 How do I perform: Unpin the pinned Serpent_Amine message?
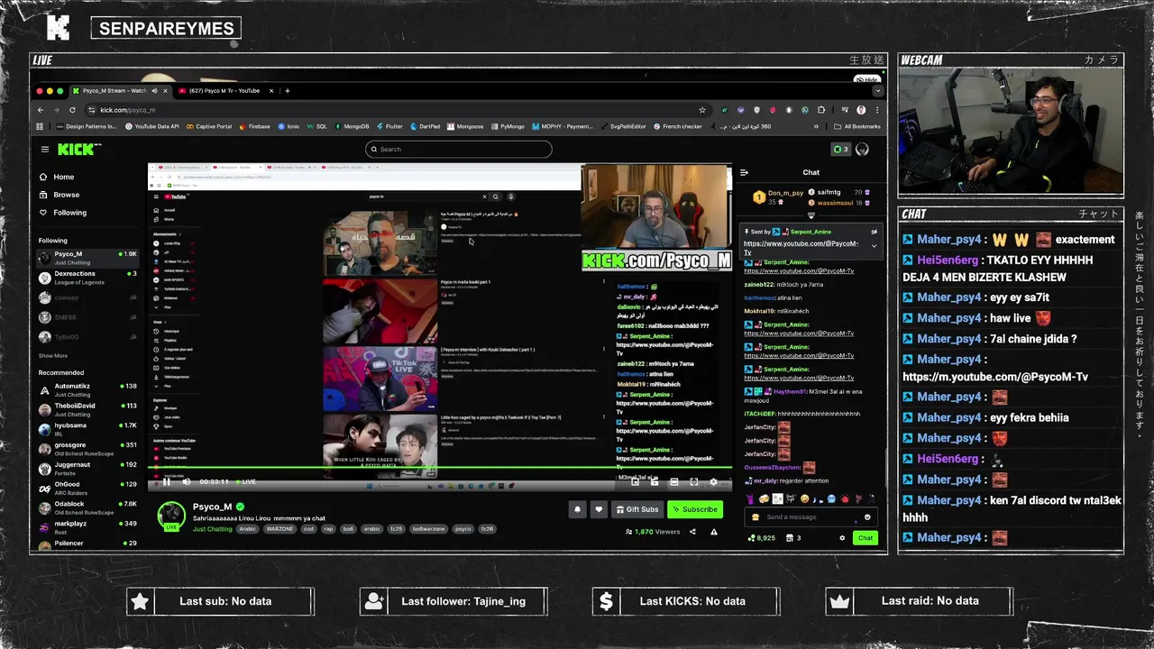tap(874, 232)
